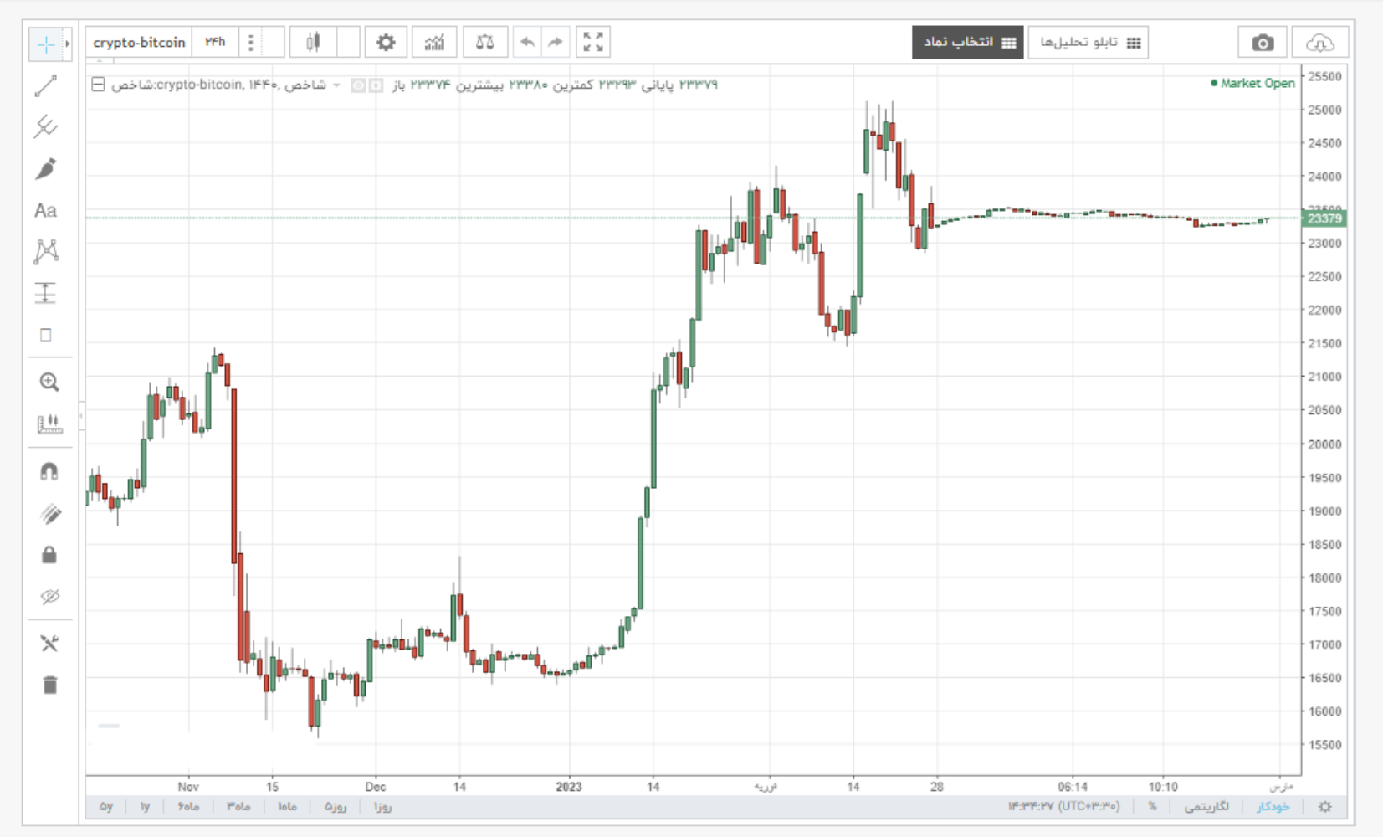
Task: Select the long position measurement tool
Action: click(46, 293)
